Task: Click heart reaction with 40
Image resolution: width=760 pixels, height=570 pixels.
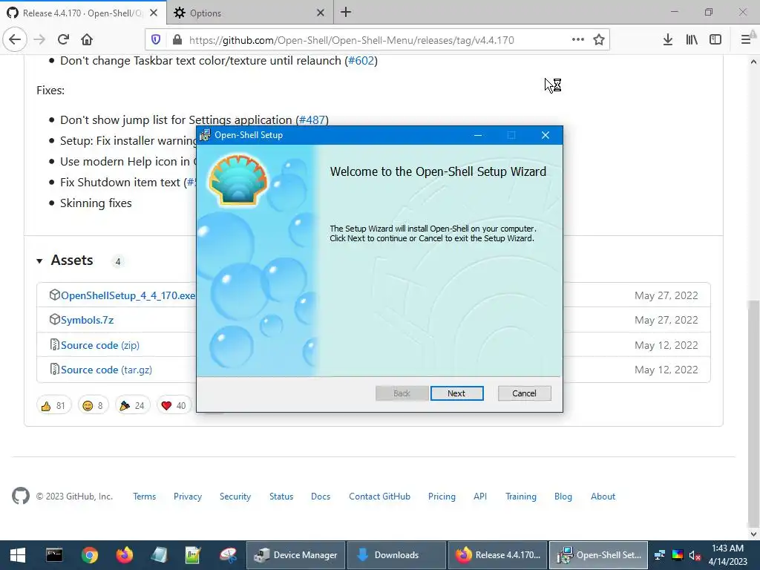Action: [x=174, y=405]
